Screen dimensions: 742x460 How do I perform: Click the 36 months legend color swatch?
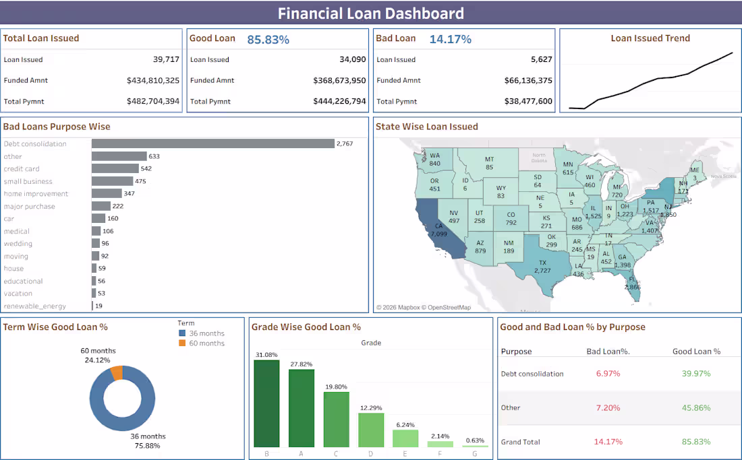182,333
